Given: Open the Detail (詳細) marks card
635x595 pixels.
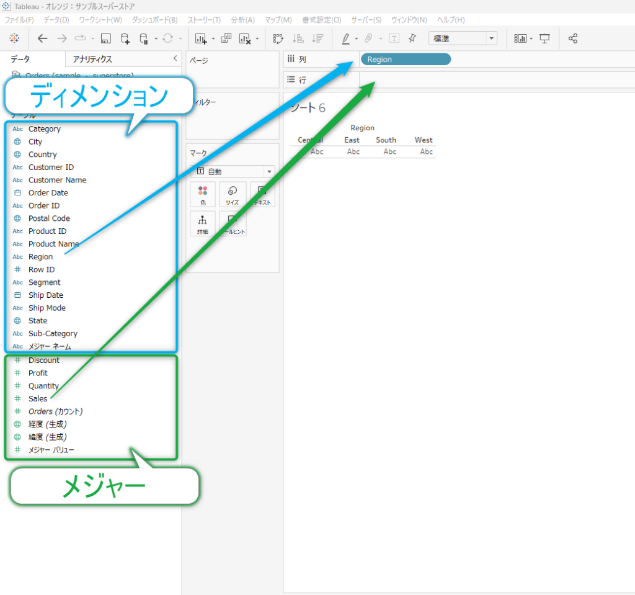Looking at the screenshot, I should (x=203, y=223).
